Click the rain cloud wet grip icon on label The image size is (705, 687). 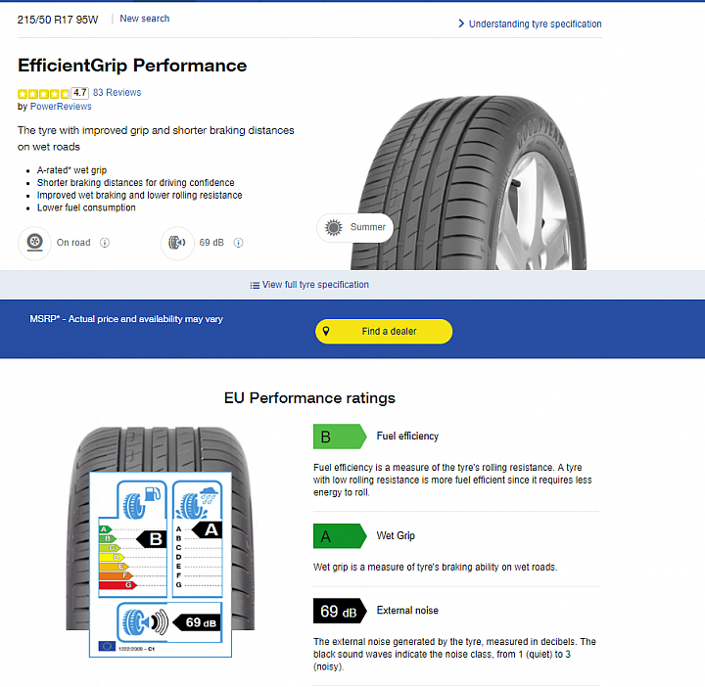198,501
